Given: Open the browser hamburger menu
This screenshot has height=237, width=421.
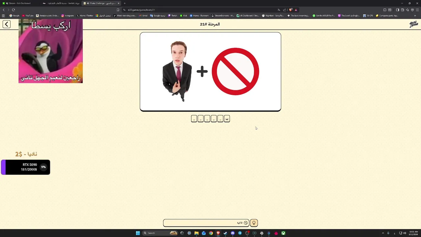Looking at the screenshot, I should (x=417, y=10).
